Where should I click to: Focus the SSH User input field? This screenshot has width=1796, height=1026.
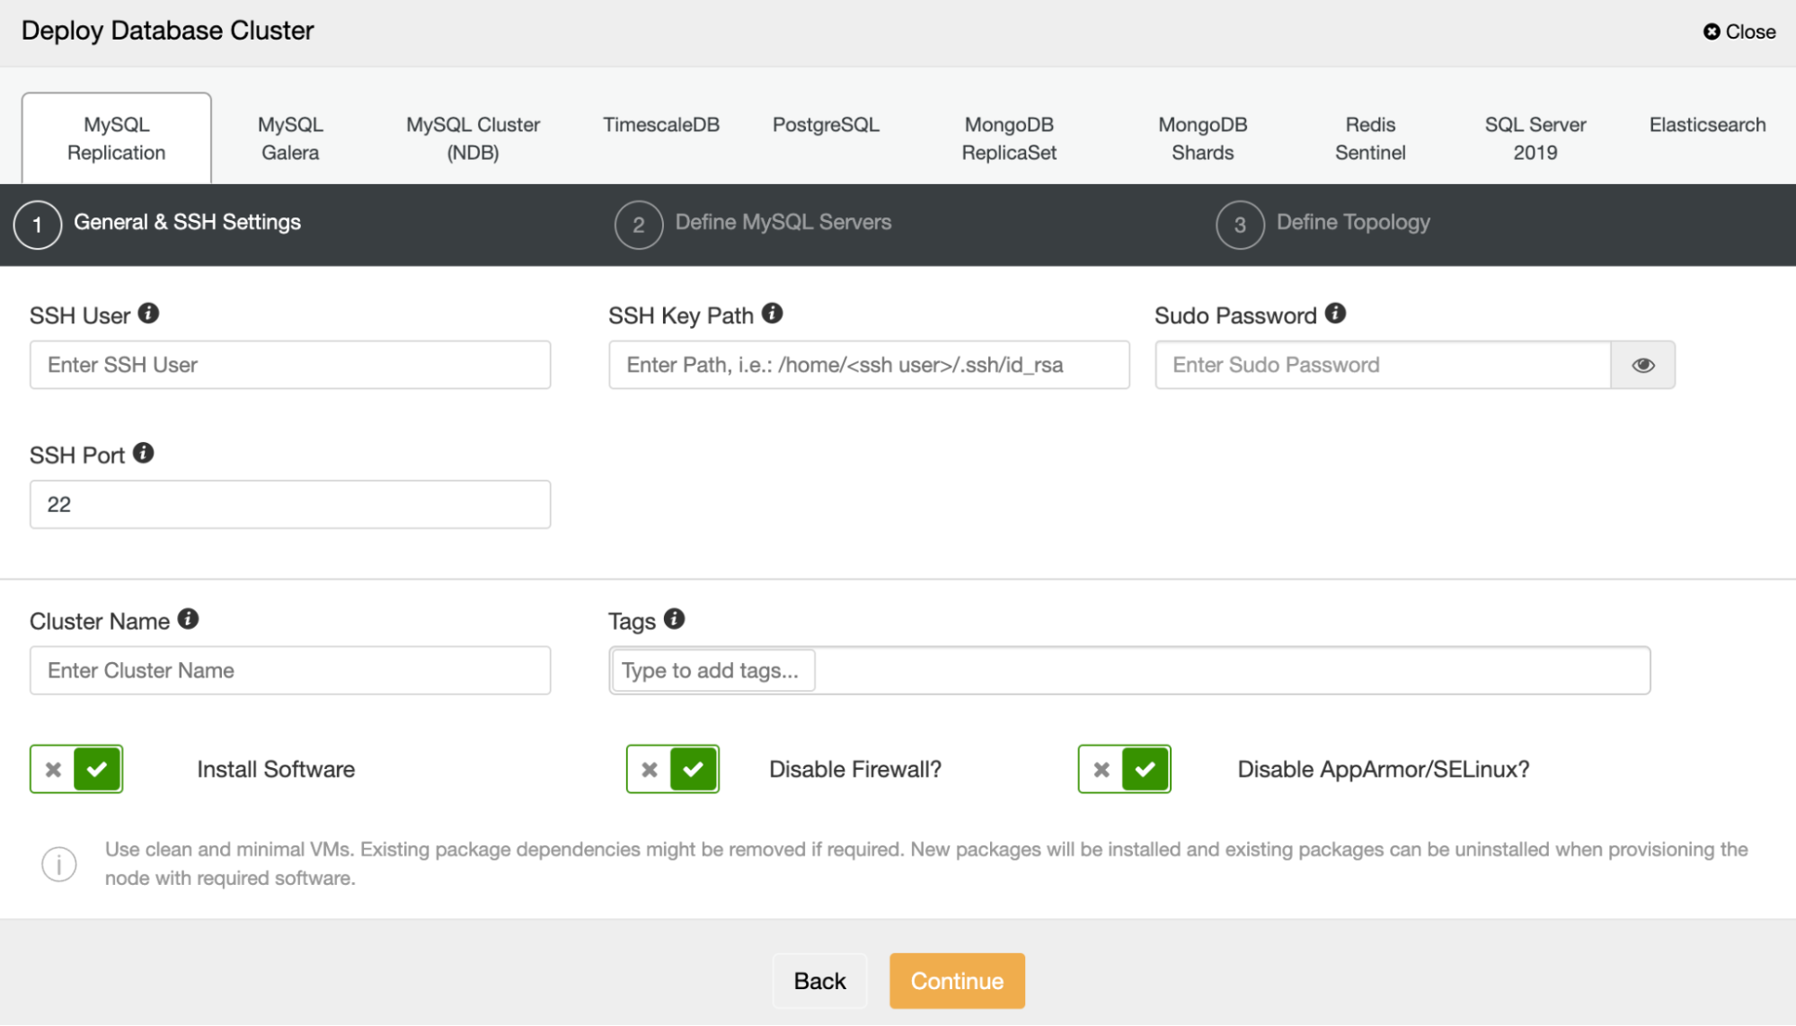(290, 365)
